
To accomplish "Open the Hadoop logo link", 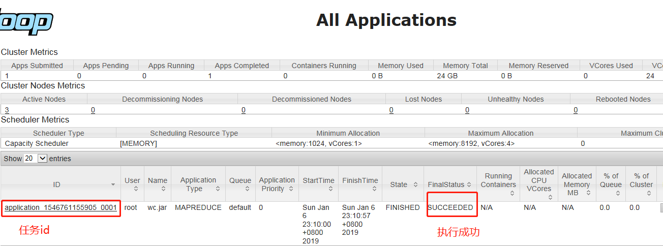I will coord(25,22).
